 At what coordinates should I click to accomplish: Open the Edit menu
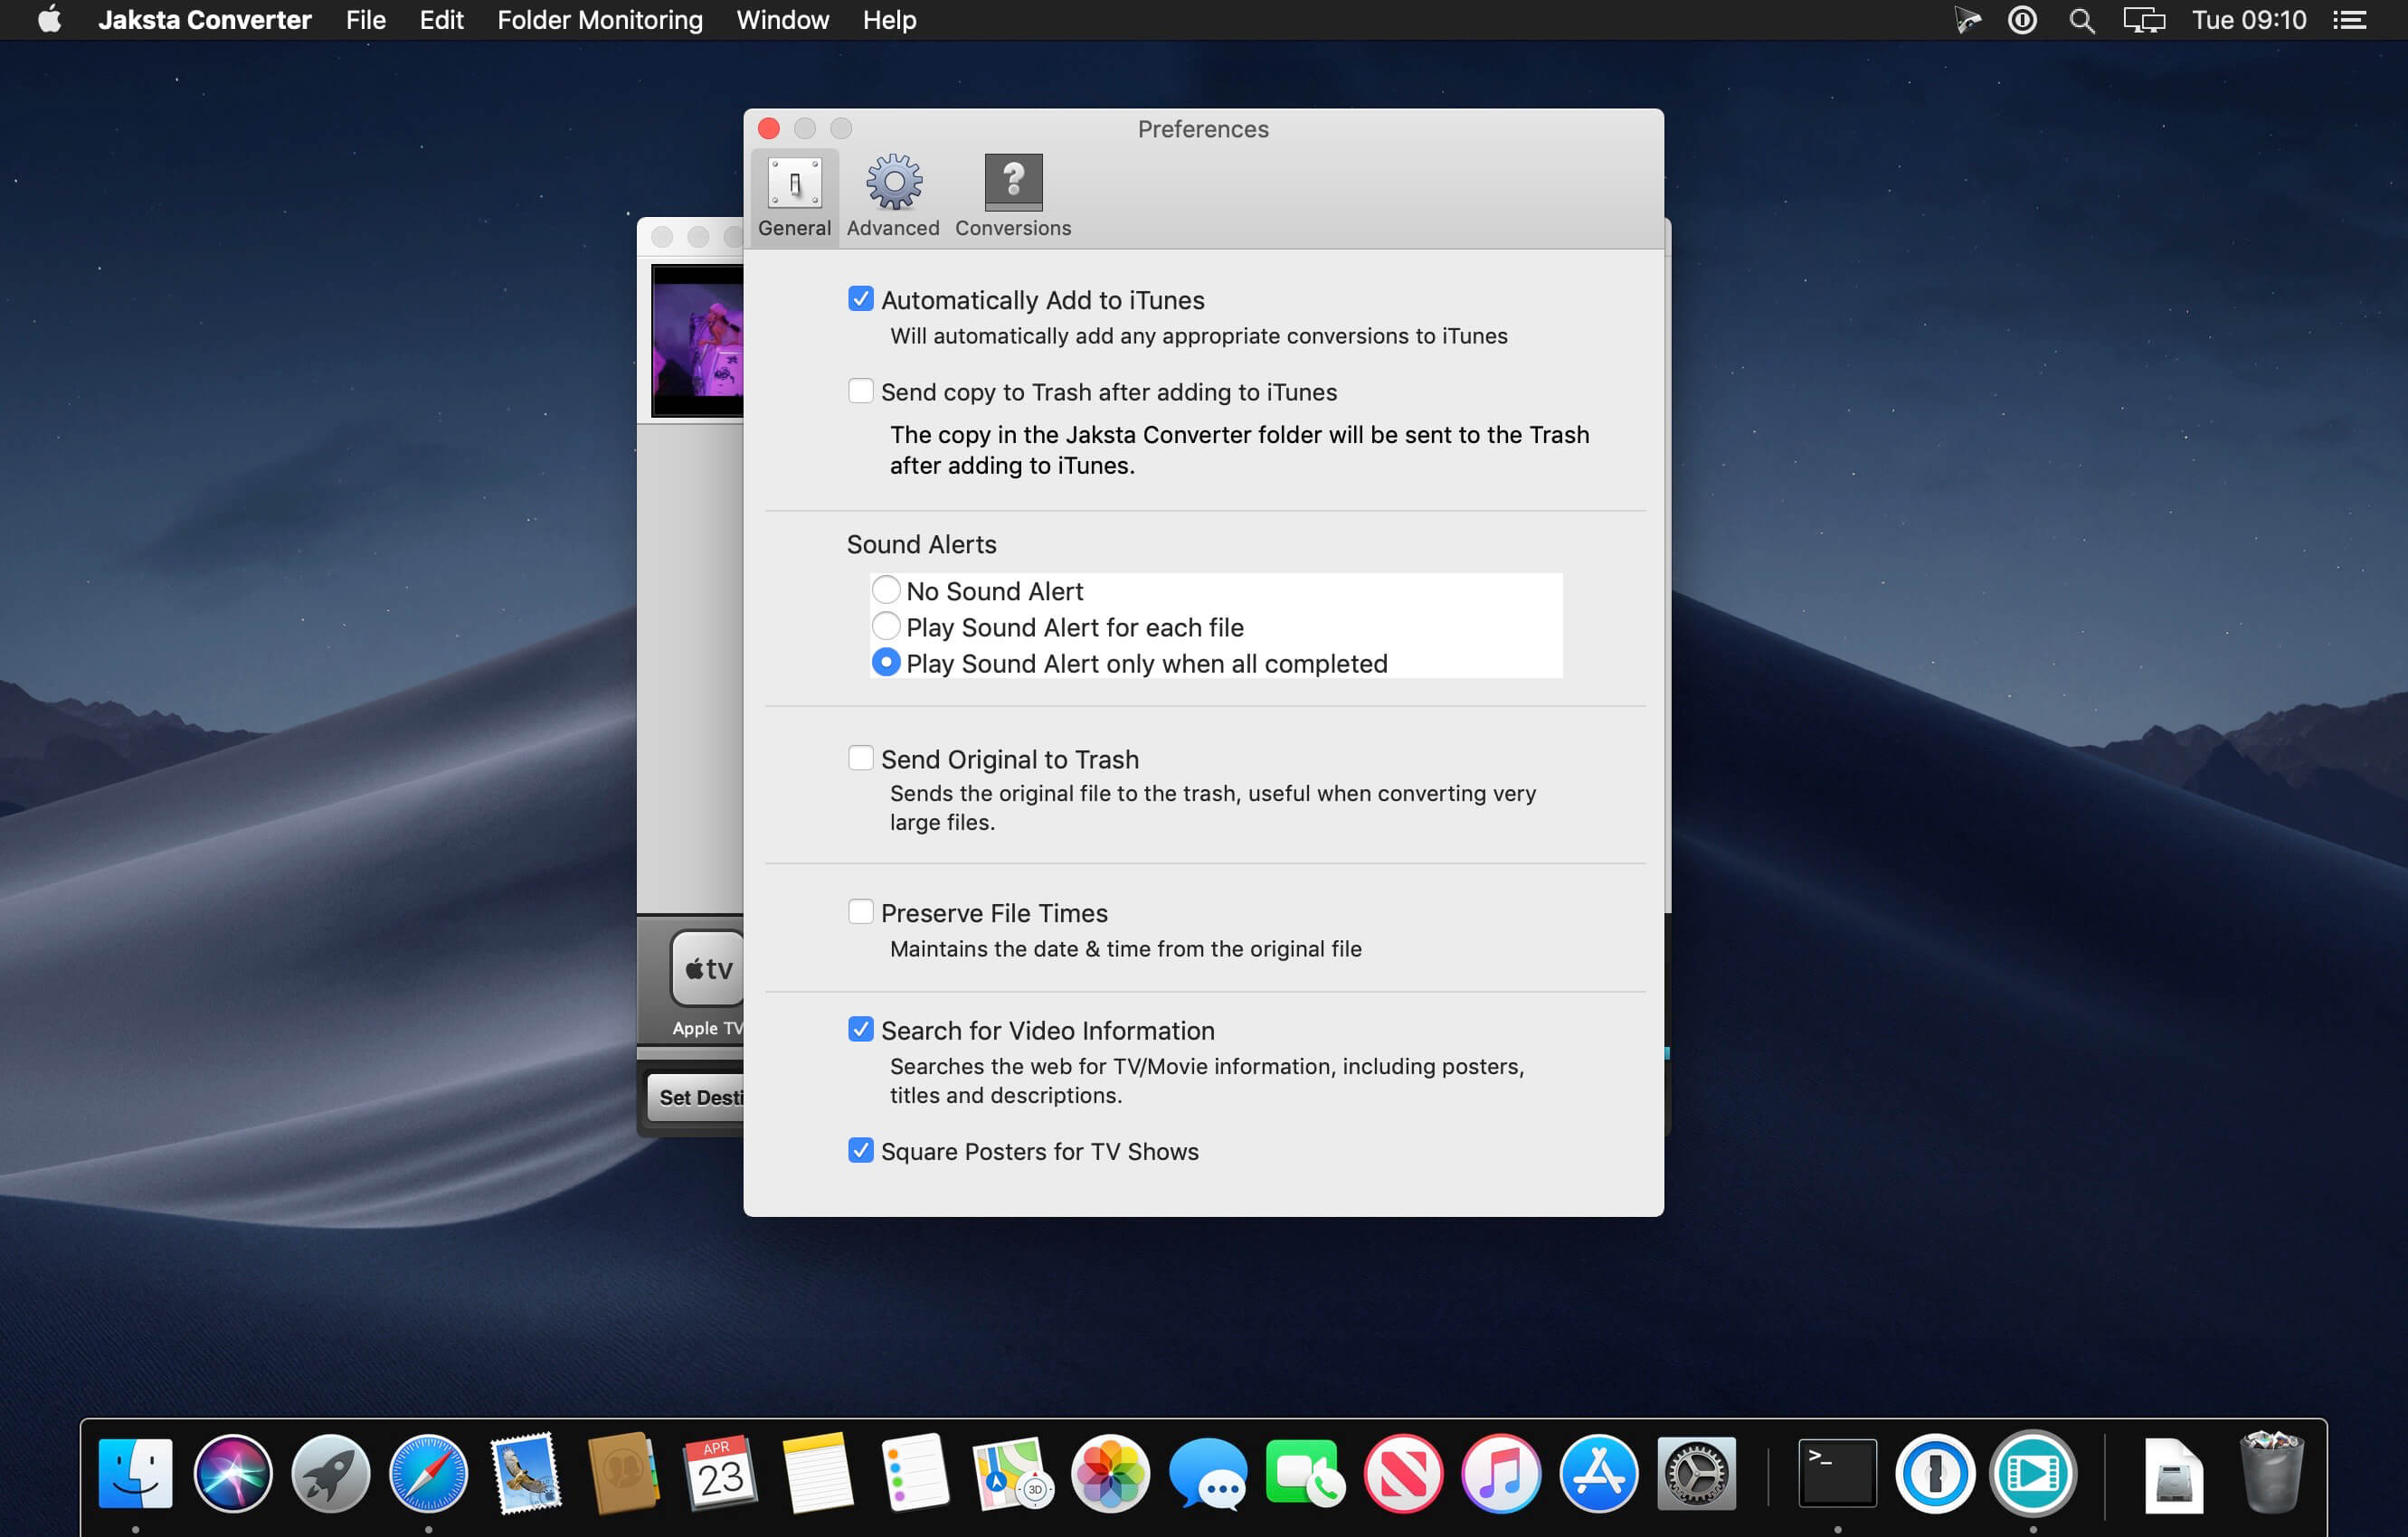tap(441, 20)
